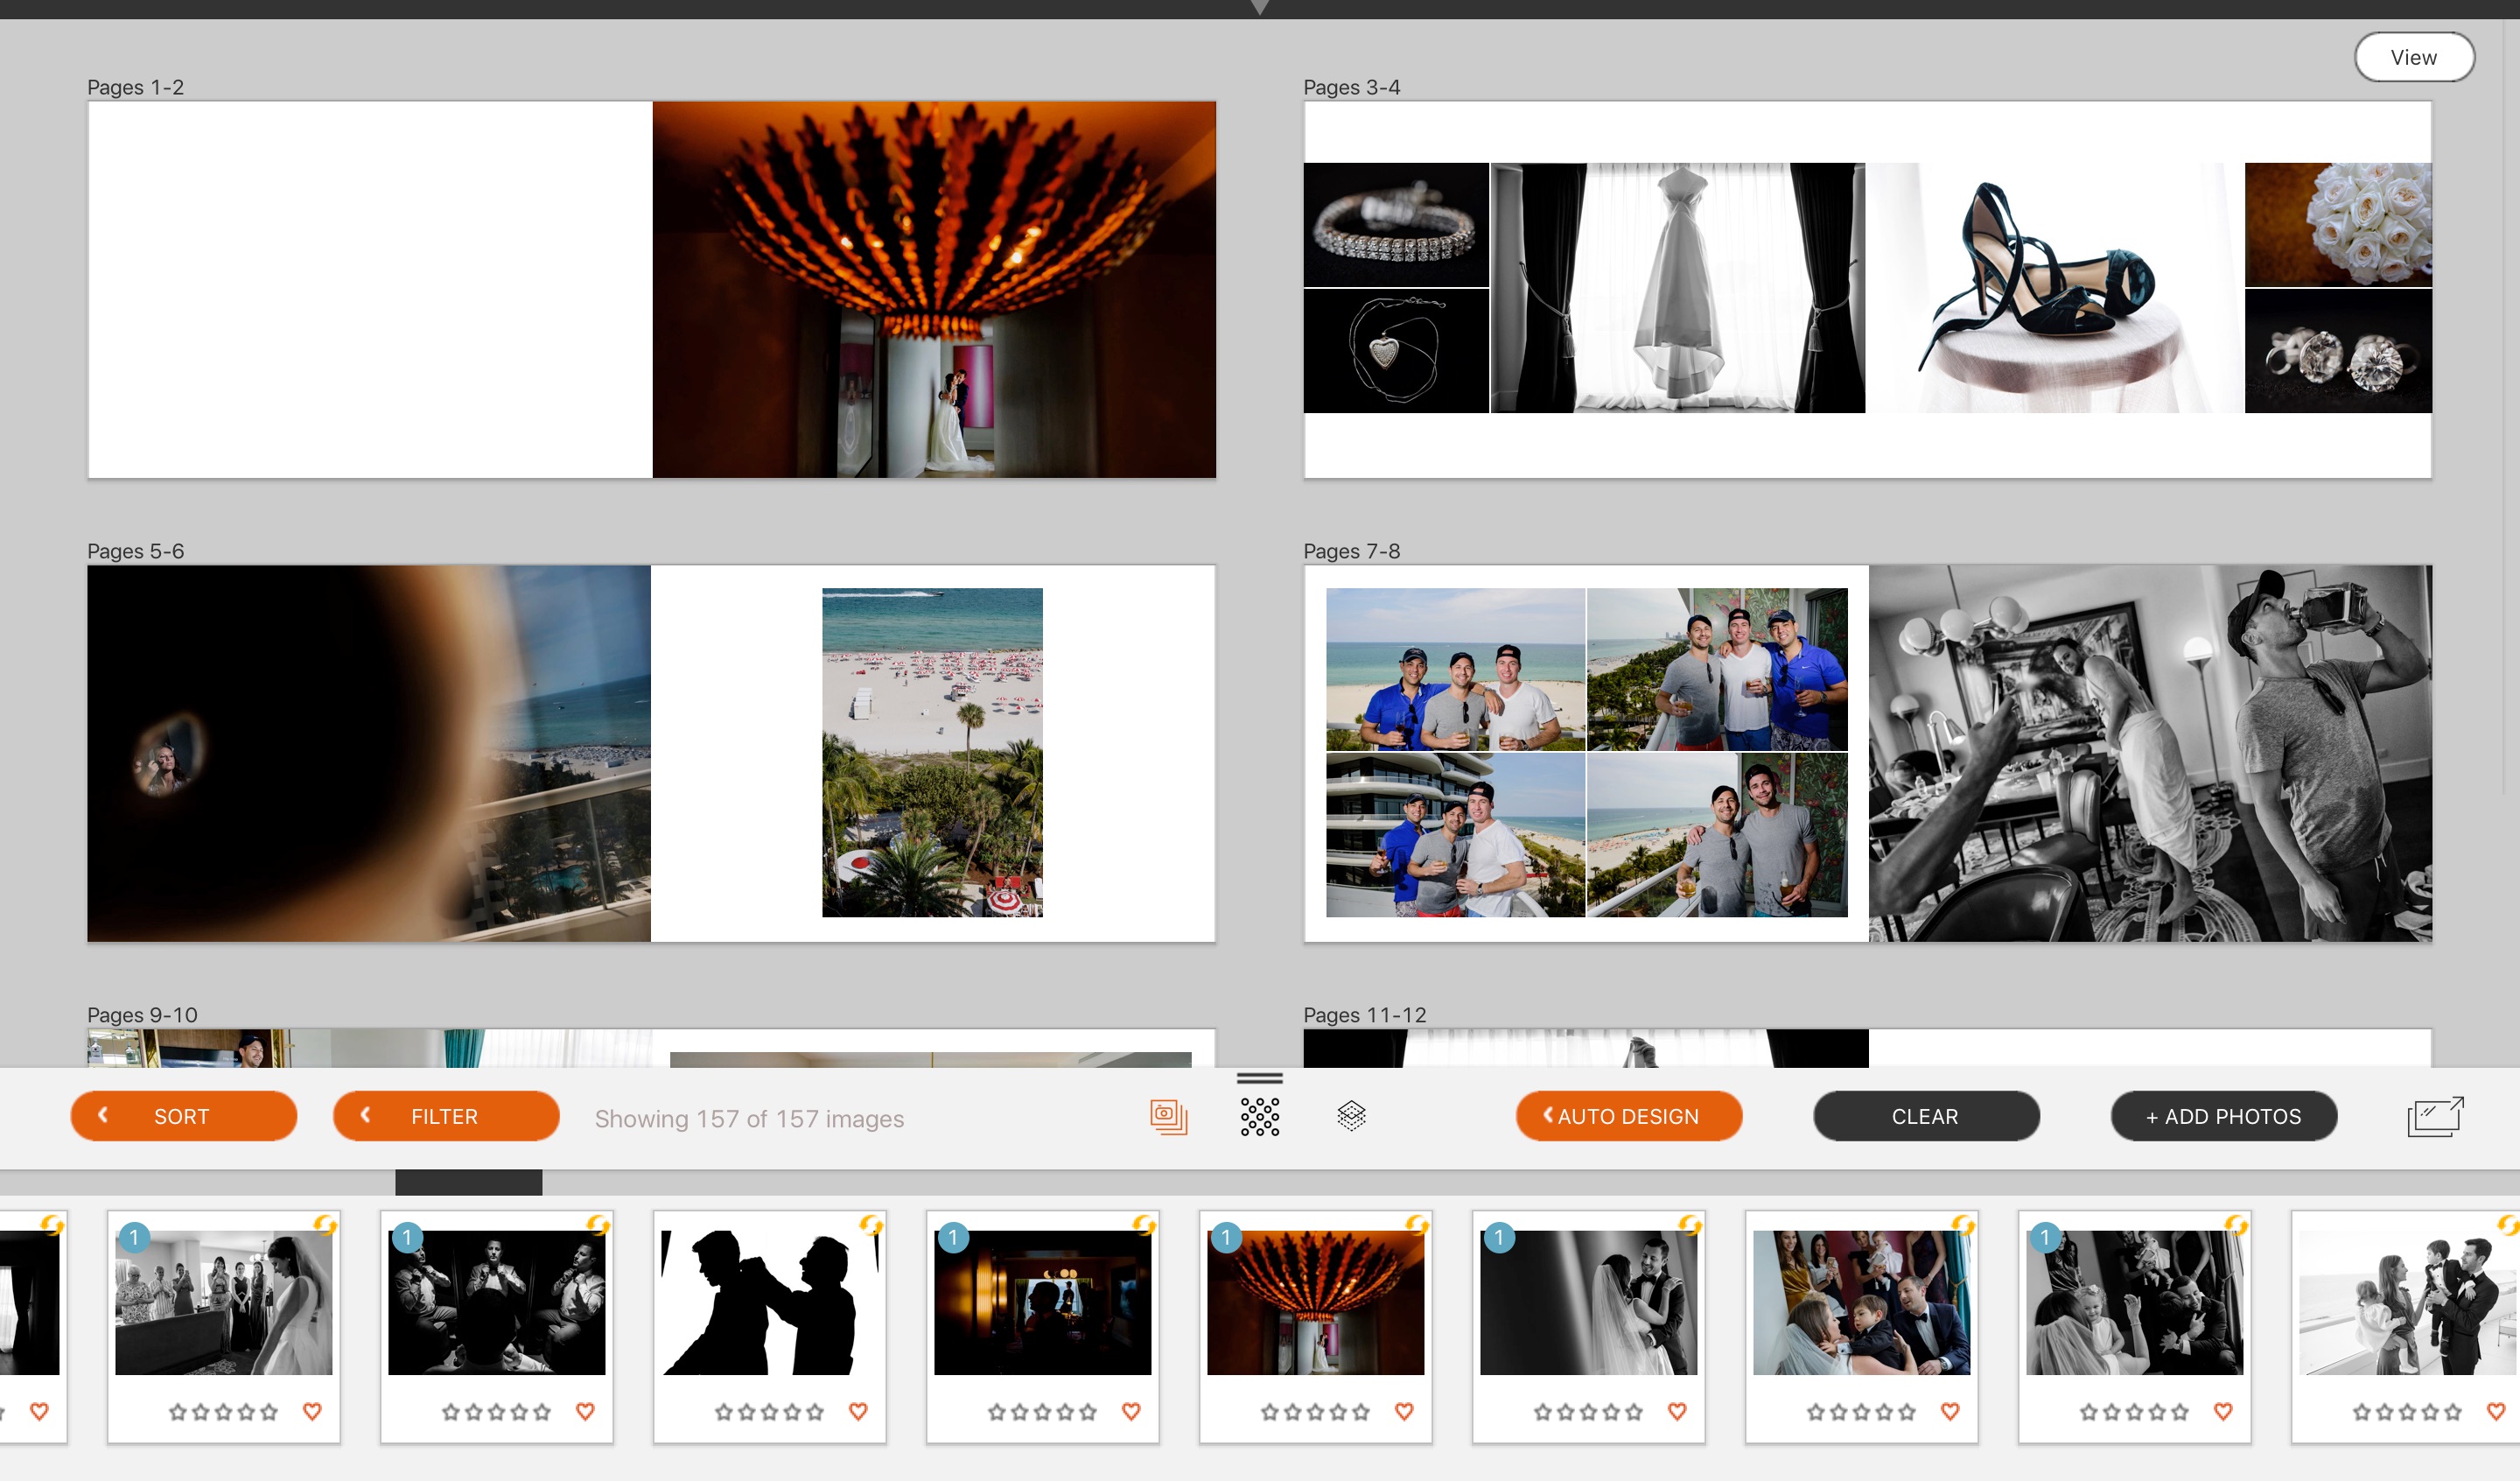The height and width of the screenshot is (1481, 2520).
Task: Set first star on silhouette thumbnail
Action: pyautogui.click(x=724, y=1412)
